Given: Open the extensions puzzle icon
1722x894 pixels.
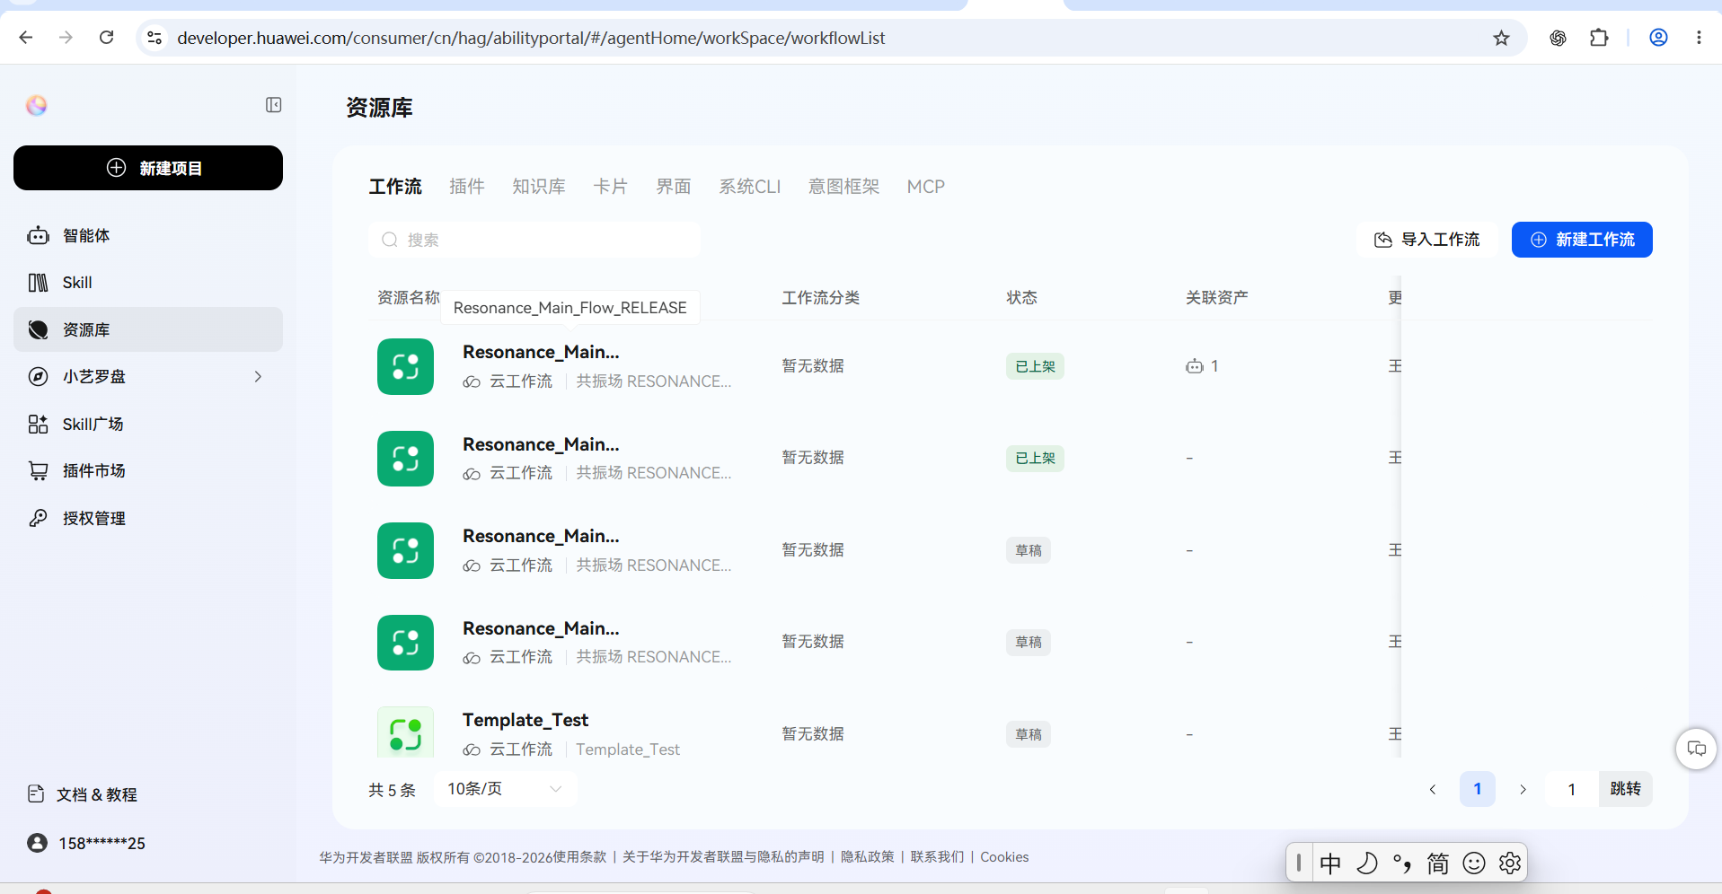Looking at the screenshot, I should click(1599, 38).
